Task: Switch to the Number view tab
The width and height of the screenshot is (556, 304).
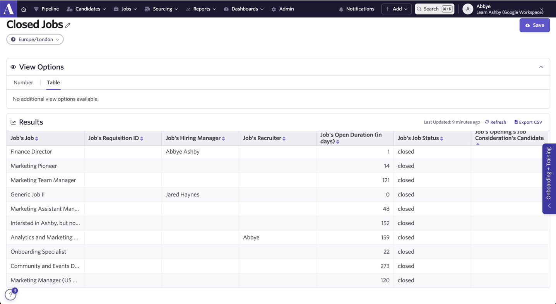Action: 23,82
